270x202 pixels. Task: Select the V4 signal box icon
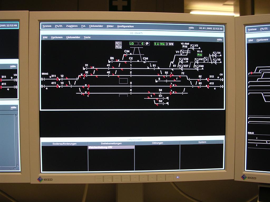click(215, 54)
